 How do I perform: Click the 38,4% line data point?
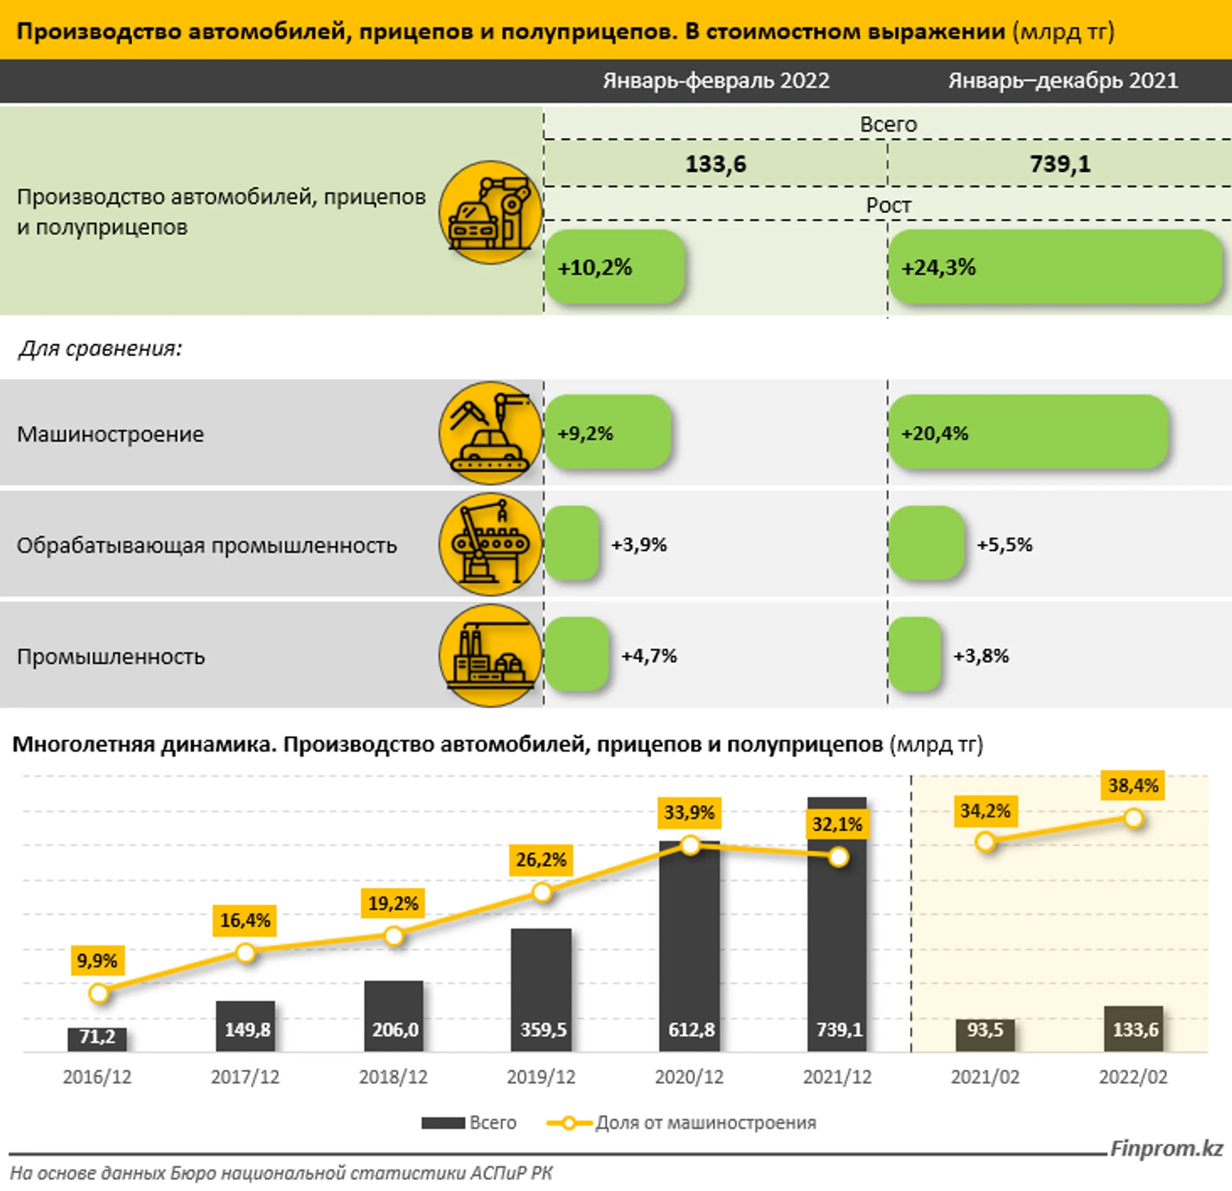click(1133, 819)
